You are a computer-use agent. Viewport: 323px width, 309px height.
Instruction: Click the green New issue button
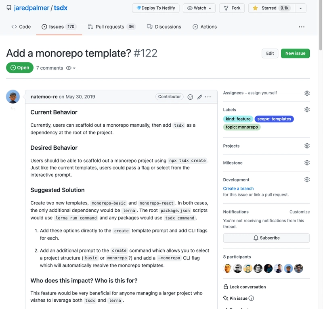(295, 54)
